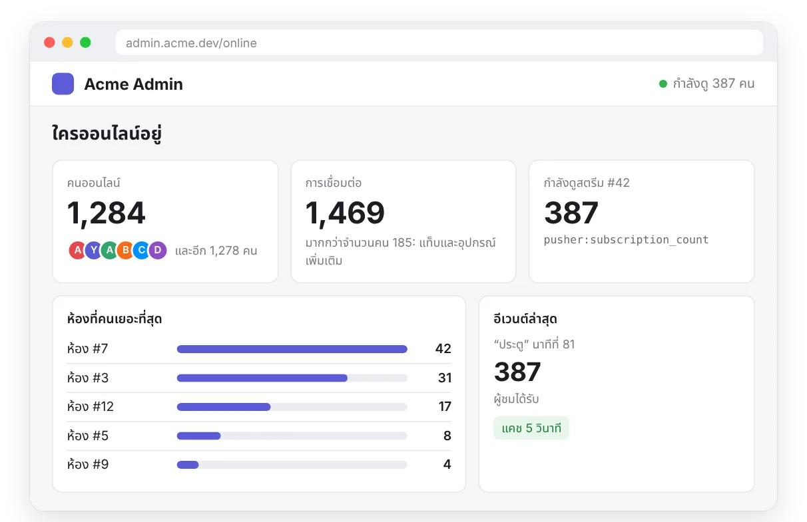Viewport: 807px width, 522px height.
Task: Click the red close window button
Action: click(49, 43)
